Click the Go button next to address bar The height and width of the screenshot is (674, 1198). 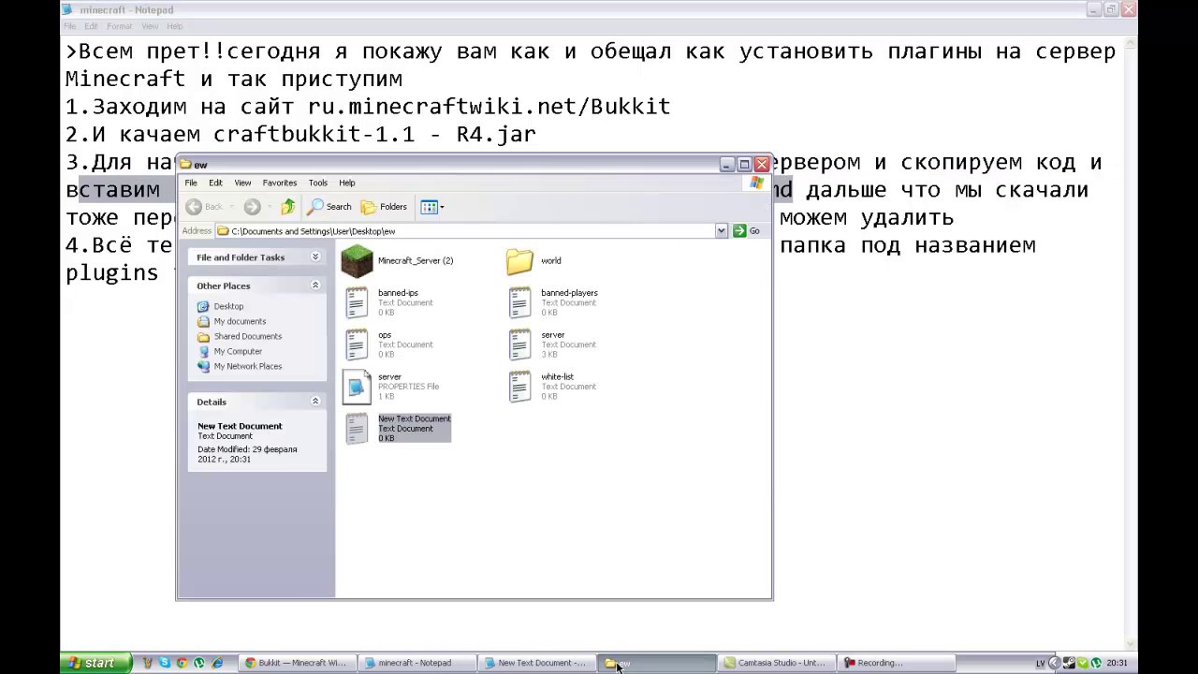pos(747,231)
